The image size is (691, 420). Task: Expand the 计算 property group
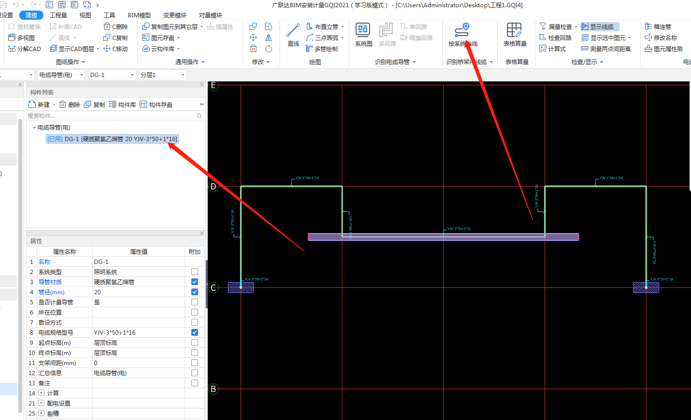[x=41, y=393]
